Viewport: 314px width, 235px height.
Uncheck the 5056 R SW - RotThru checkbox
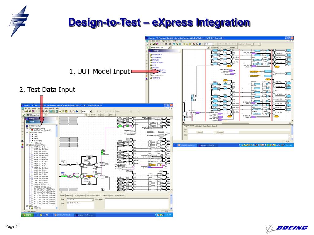32,168
